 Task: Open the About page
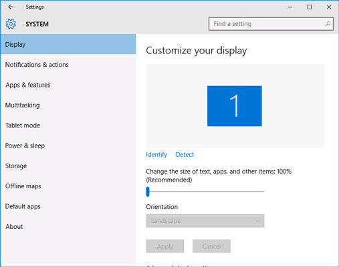click(x=68, y=226)
